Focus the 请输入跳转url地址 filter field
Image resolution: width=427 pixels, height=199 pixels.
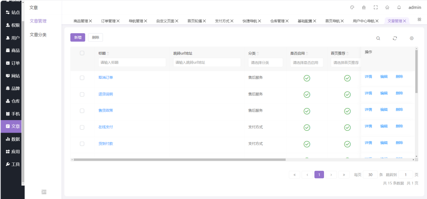(x=207, y=62)
